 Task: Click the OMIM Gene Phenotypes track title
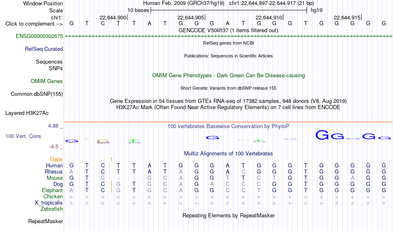pyautogui.click(x=228, y=75)
